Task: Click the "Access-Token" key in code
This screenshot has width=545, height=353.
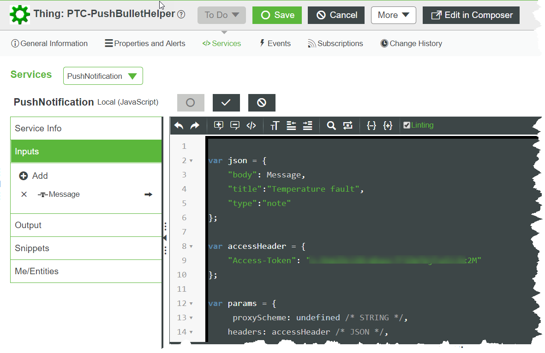Action: tap(262, 261)
